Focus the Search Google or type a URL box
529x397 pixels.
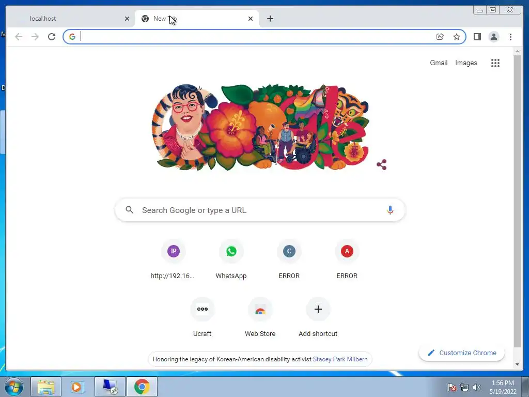[260, 210]
